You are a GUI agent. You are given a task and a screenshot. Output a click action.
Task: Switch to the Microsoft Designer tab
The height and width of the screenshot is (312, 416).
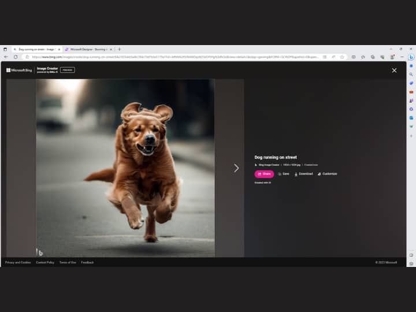pos(88,50)
